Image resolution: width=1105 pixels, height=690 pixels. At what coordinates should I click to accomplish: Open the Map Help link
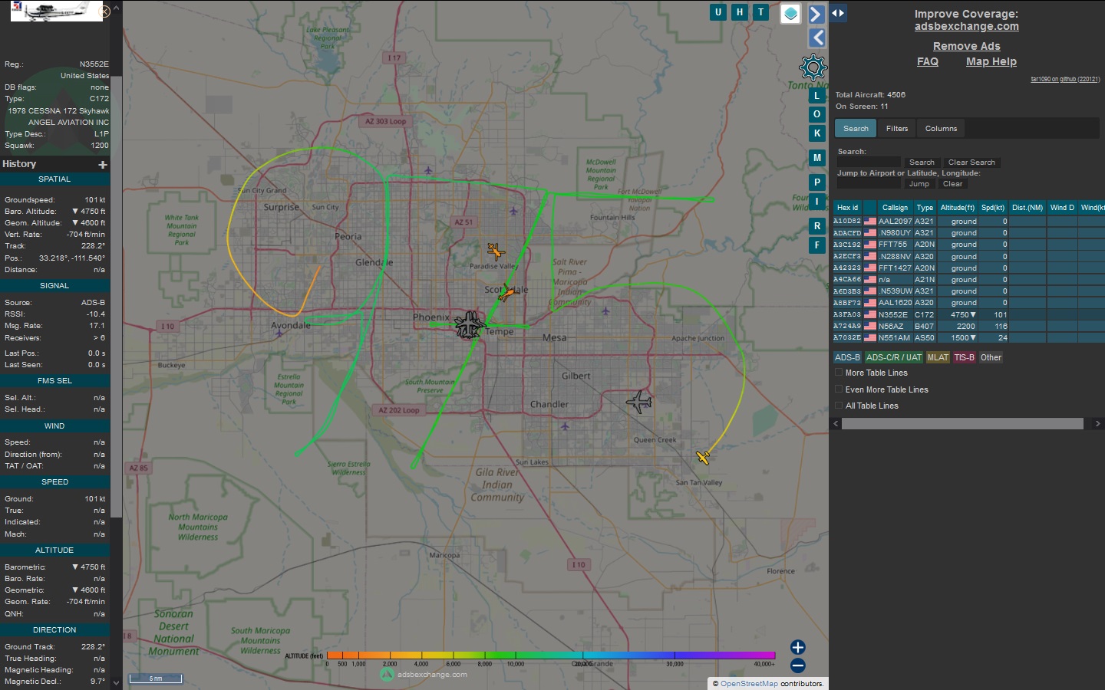point(991,61)
